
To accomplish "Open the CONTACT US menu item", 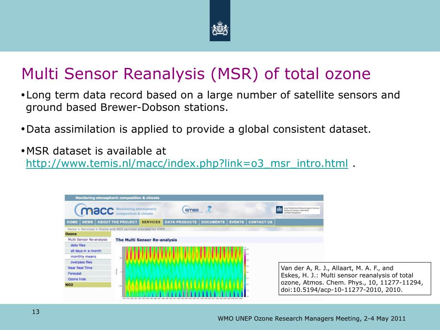I will (x=260, y=222).
